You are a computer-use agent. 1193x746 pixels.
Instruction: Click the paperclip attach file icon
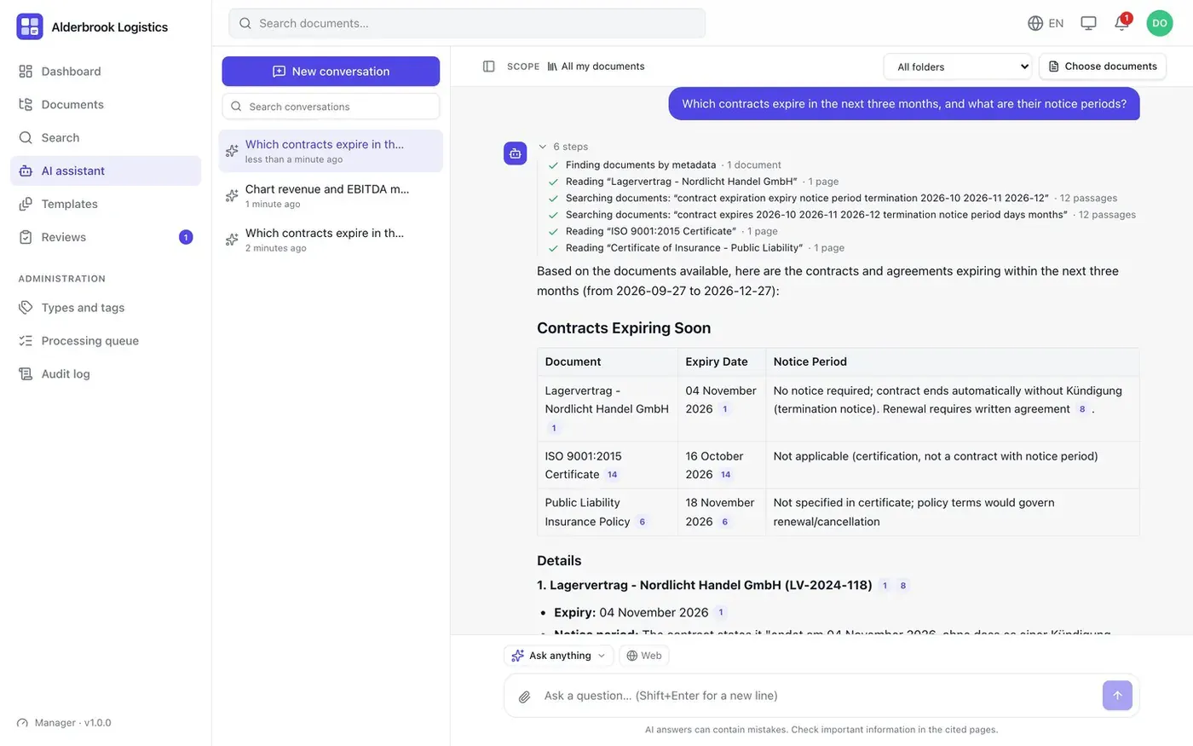point(525,697)
